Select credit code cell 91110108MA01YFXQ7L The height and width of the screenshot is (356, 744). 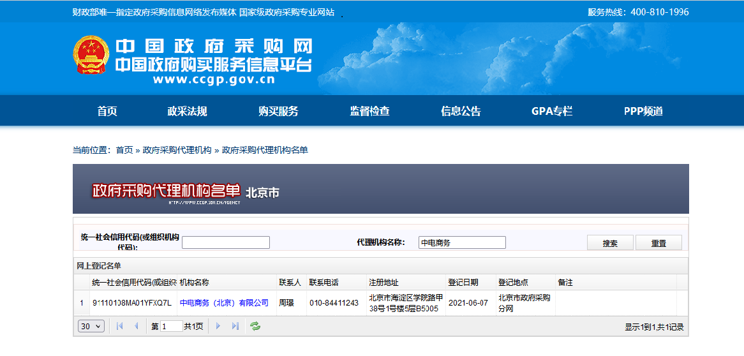click(132, 303)
